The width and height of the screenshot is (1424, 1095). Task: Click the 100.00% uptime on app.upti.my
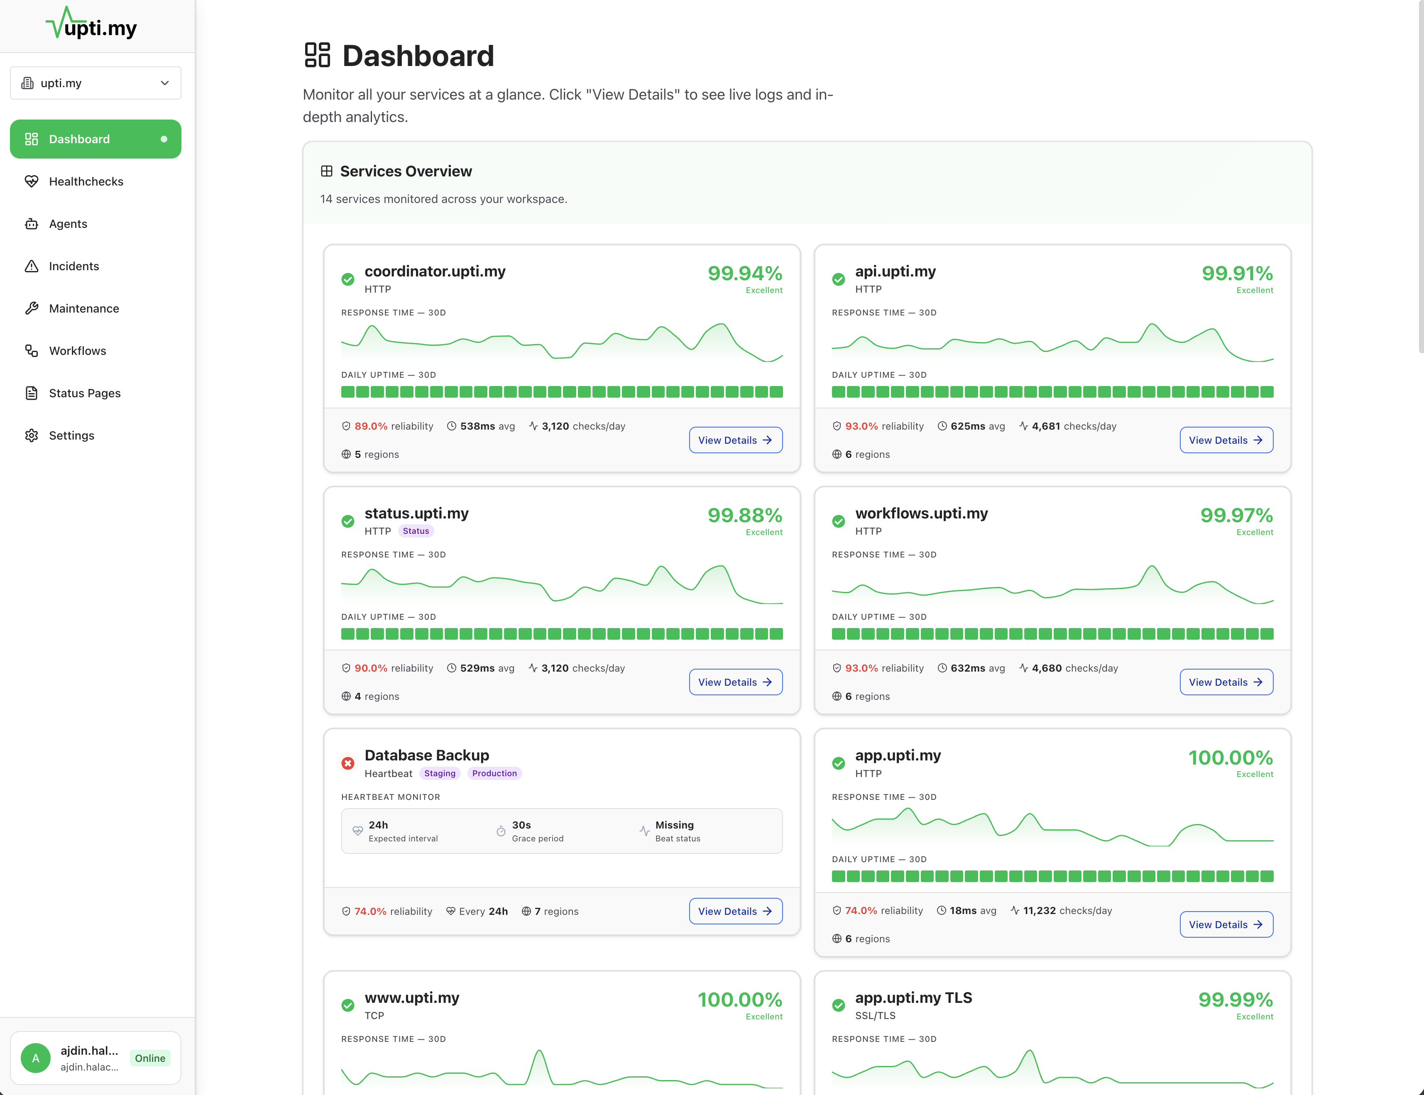click(x=1231, y=758)
